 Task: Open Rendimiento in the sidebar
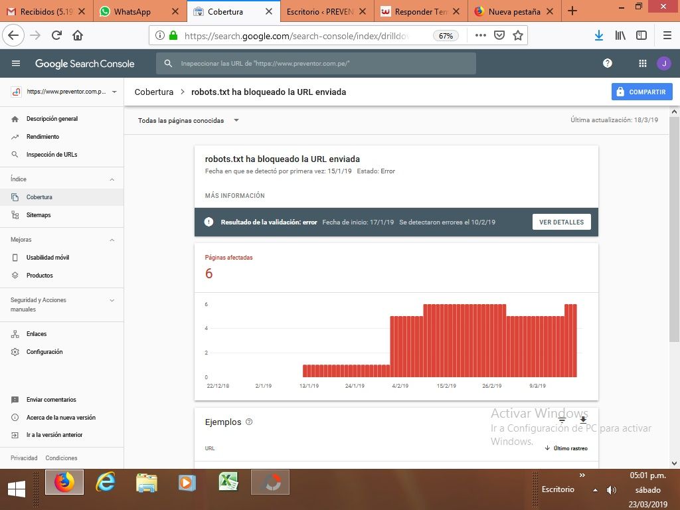pyautogui.click(x=42, y=137)
